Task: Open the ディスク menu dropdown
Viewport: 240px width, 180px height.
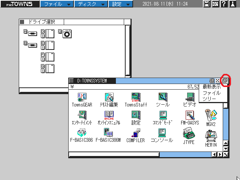Action: 91,4
